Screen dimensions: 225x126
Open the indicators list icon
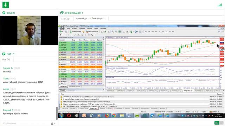pos(131,31)
